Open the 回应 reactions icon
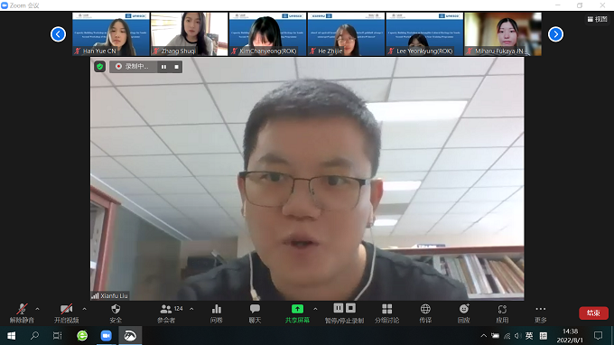Viewport: 614px width, 345px height. (x=463, y=313)
